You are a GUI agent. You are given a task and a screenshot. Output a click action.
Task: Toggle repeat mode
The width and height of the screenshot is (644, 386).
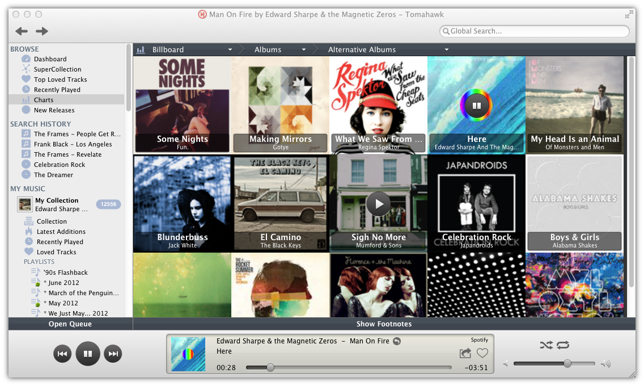563,345
